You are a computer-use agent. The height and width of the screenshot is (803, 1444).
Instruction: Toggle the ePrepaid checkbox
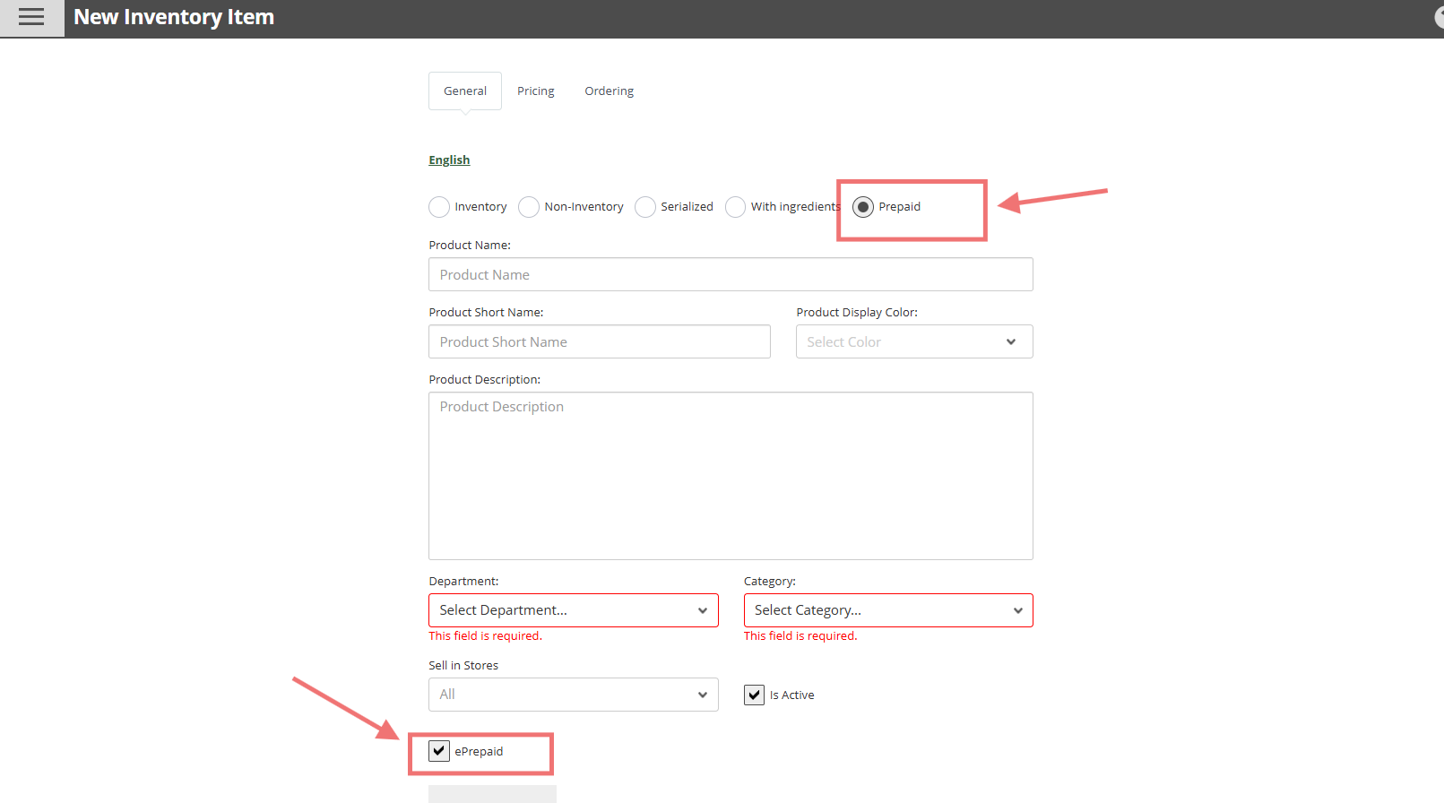[439, 751]
